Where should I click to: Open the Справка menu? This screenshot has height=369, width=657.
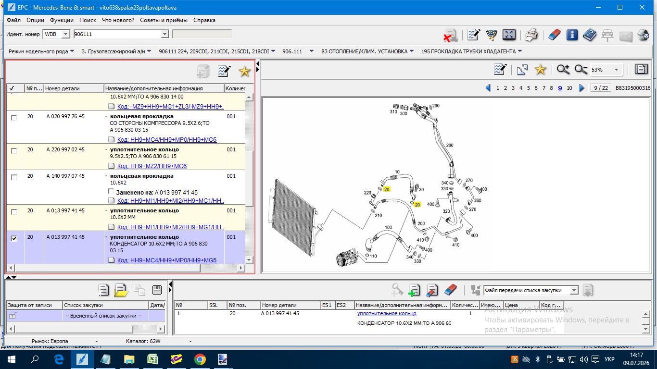click(204, 20)
